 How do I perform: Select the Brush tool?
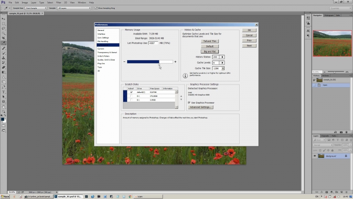pyautogui.click(x=4, y=53)
